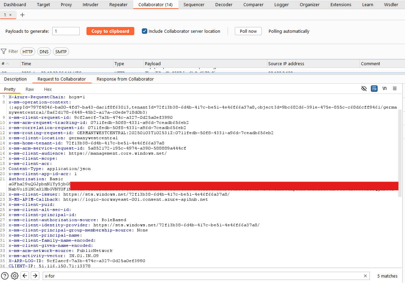405x283 pixels.
Task: Open search help question mark icon
Action: point(5,276)
